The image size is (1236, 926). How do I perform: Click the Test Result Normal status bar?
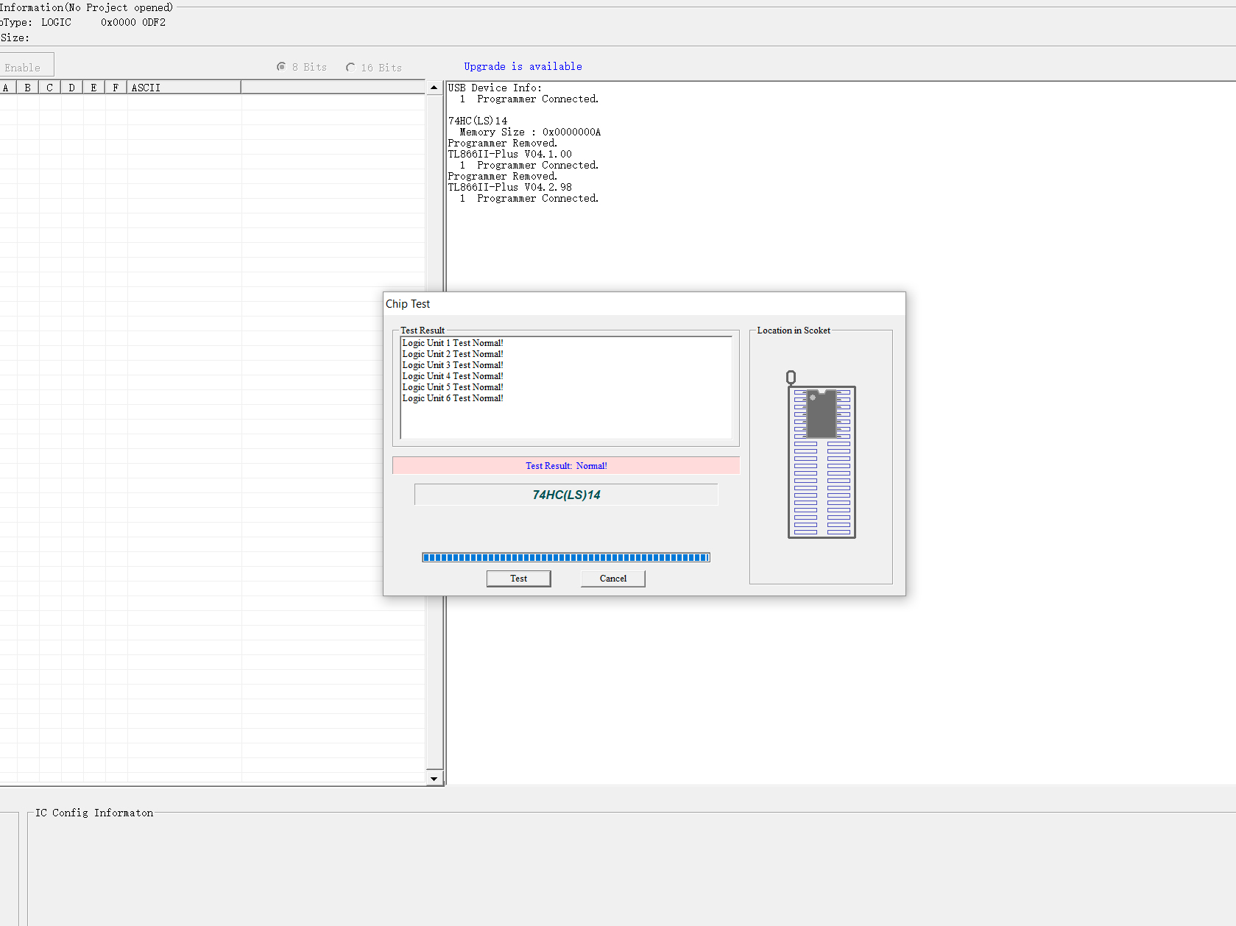(566, 466)
